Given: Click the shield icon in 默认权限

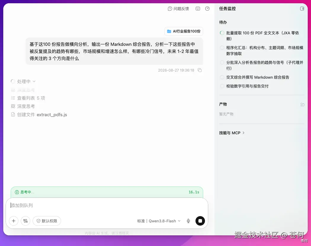Looking at the screenshot, I should coord(39,221).
